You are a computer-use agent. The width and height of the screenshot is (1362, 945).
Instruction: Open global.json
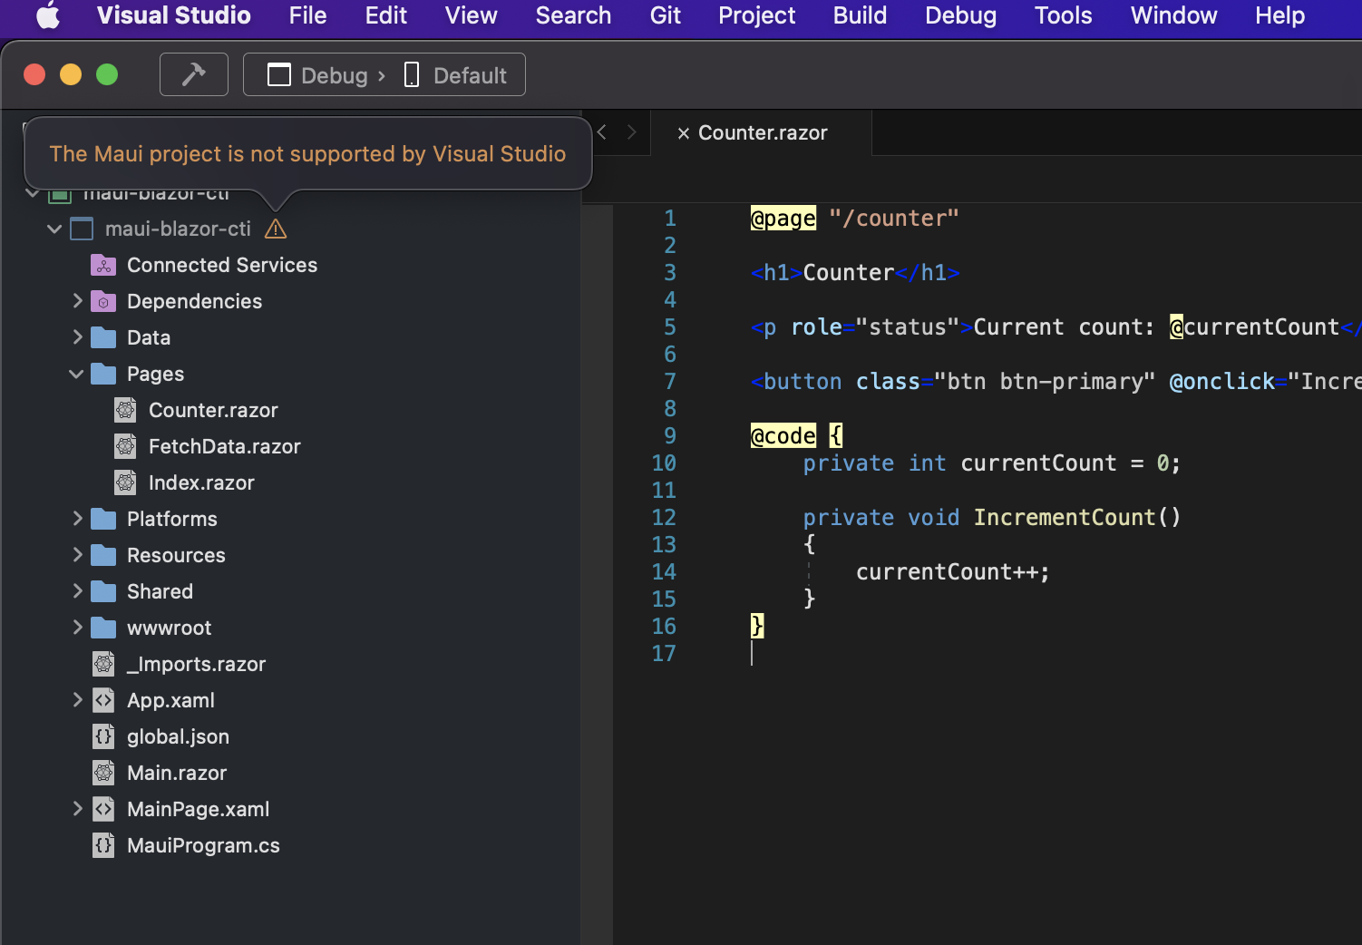(178, 737)
